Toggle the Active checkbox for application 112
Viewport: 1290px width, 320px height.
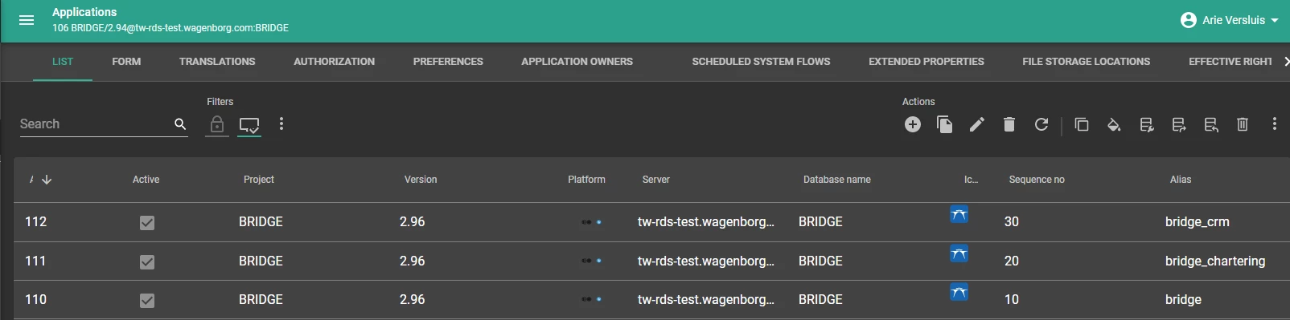coord(147,222)
